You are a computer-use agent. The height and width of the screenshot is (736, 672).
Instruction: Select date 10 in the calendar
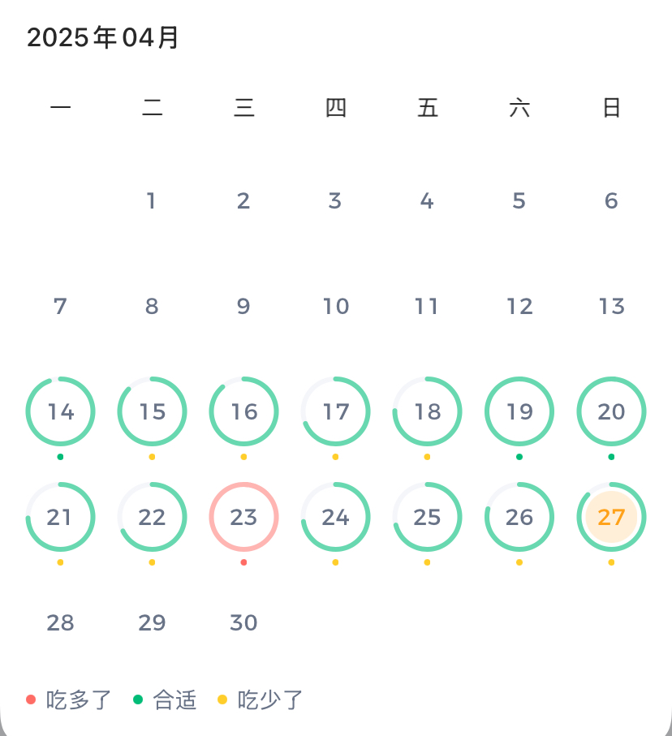(x=335, y=306)
